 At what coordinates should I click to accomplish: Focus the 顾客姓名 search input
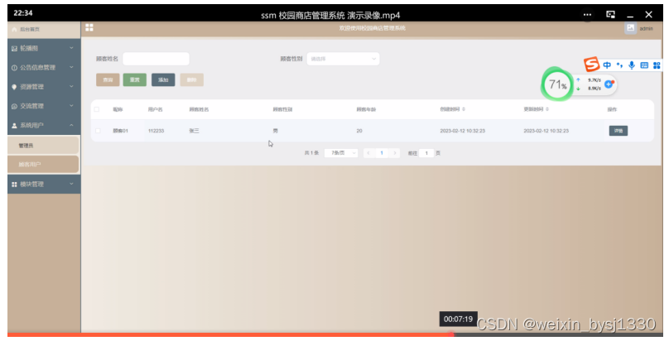coord(156,59)
